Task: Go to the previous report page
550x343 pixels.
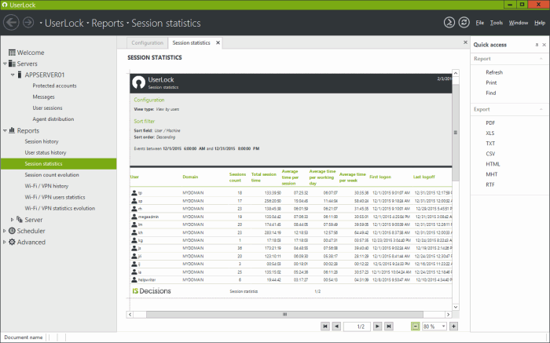Action: pos(336,327)
